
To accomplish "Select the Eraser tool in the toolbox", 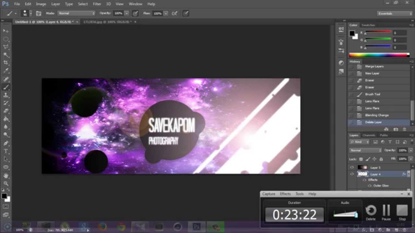I will point(6,111).
